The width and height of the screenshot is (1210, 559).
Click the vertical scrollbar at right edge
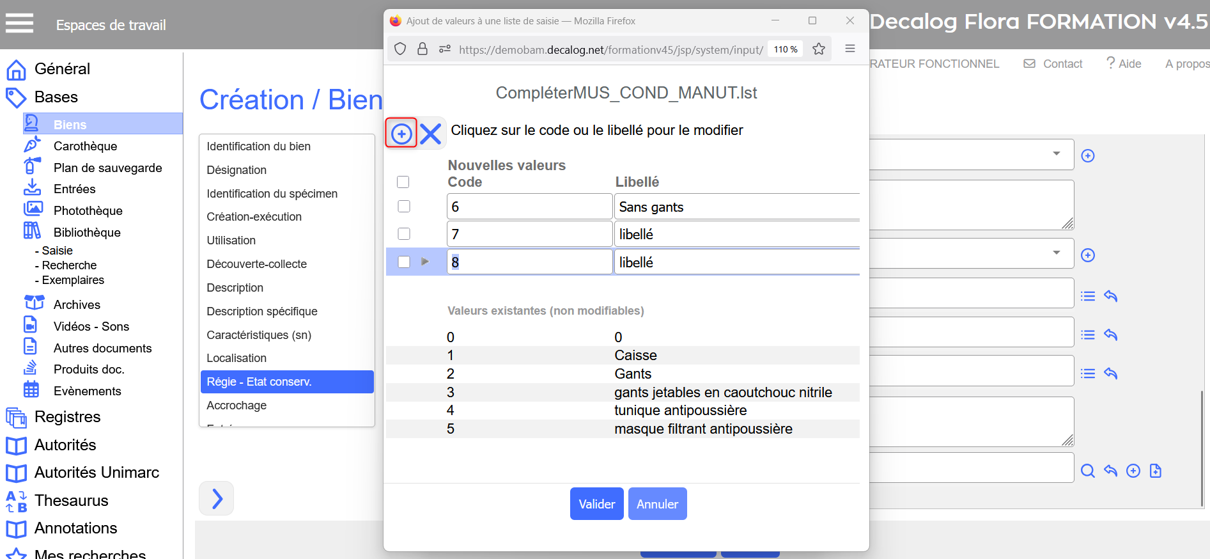[1202, 448]
